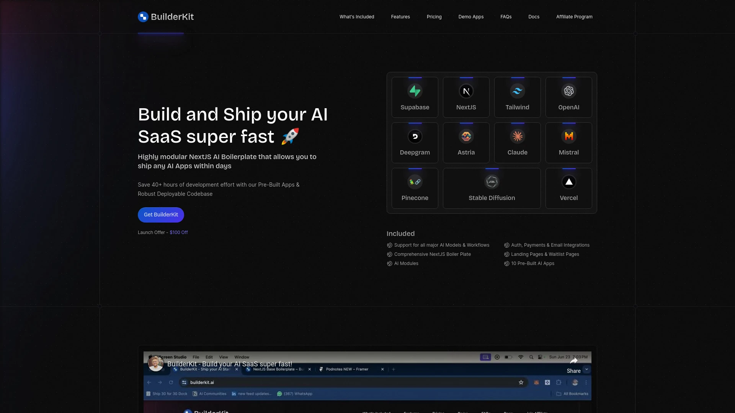735x413 pixels.
Task: Open the $100 Off launch offer link
Action: point(178,232)
